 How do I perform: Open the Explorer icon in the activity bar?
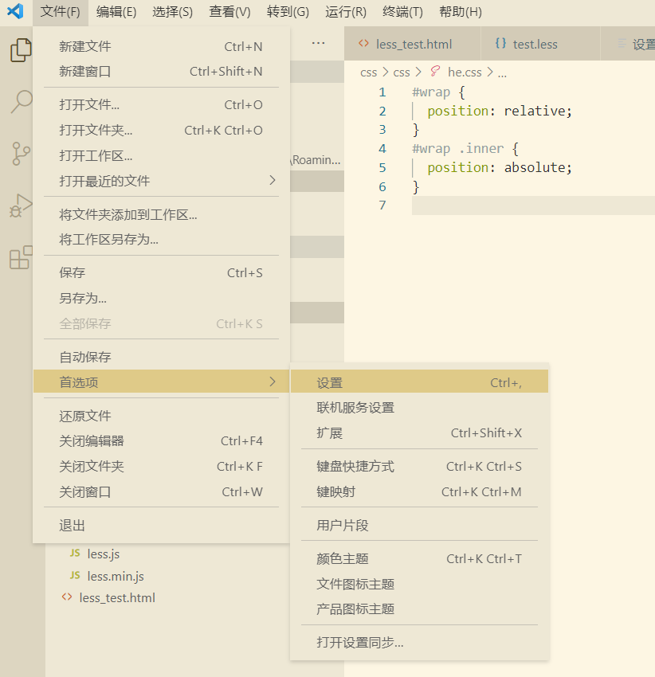(22, 50)
